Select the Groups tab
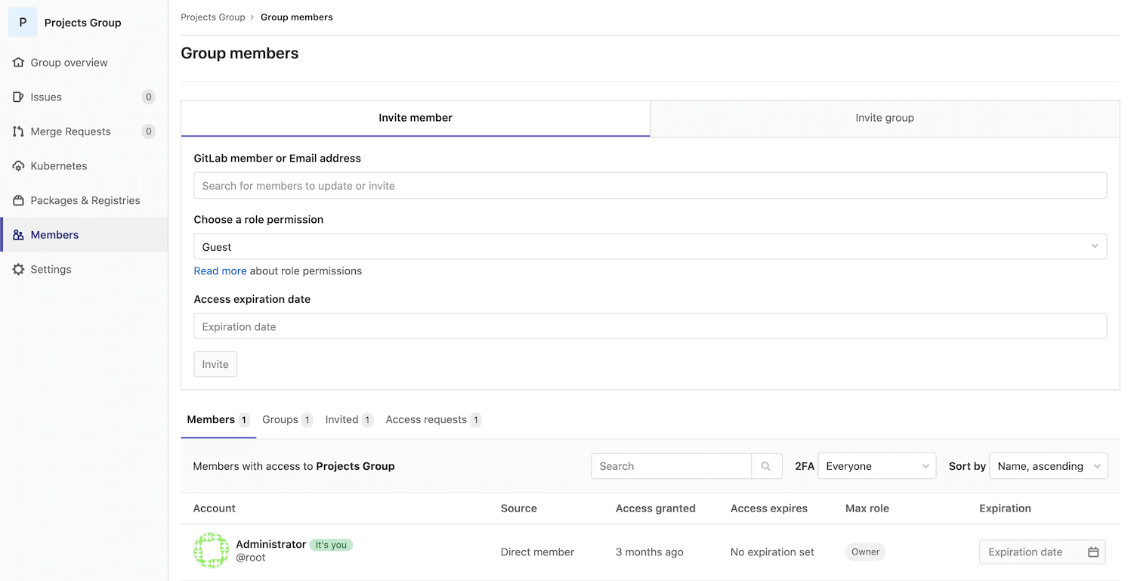Screen dimensions: 1131x581 [287, 420]
